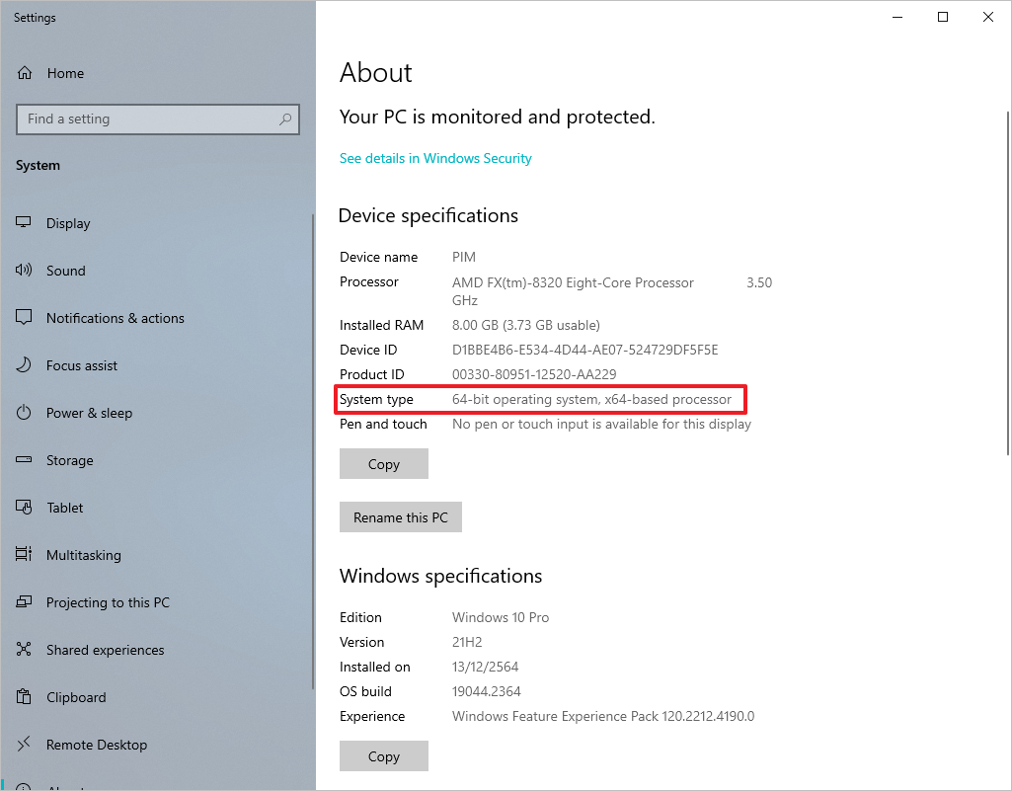Click the Storage drive icon
The width and height of the screenshot is (1012, 791).
(x=24, y=460)
